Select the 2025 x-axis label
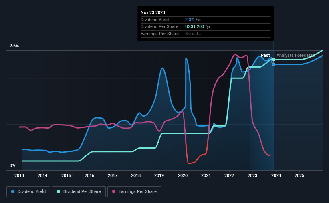 (299, 175)
